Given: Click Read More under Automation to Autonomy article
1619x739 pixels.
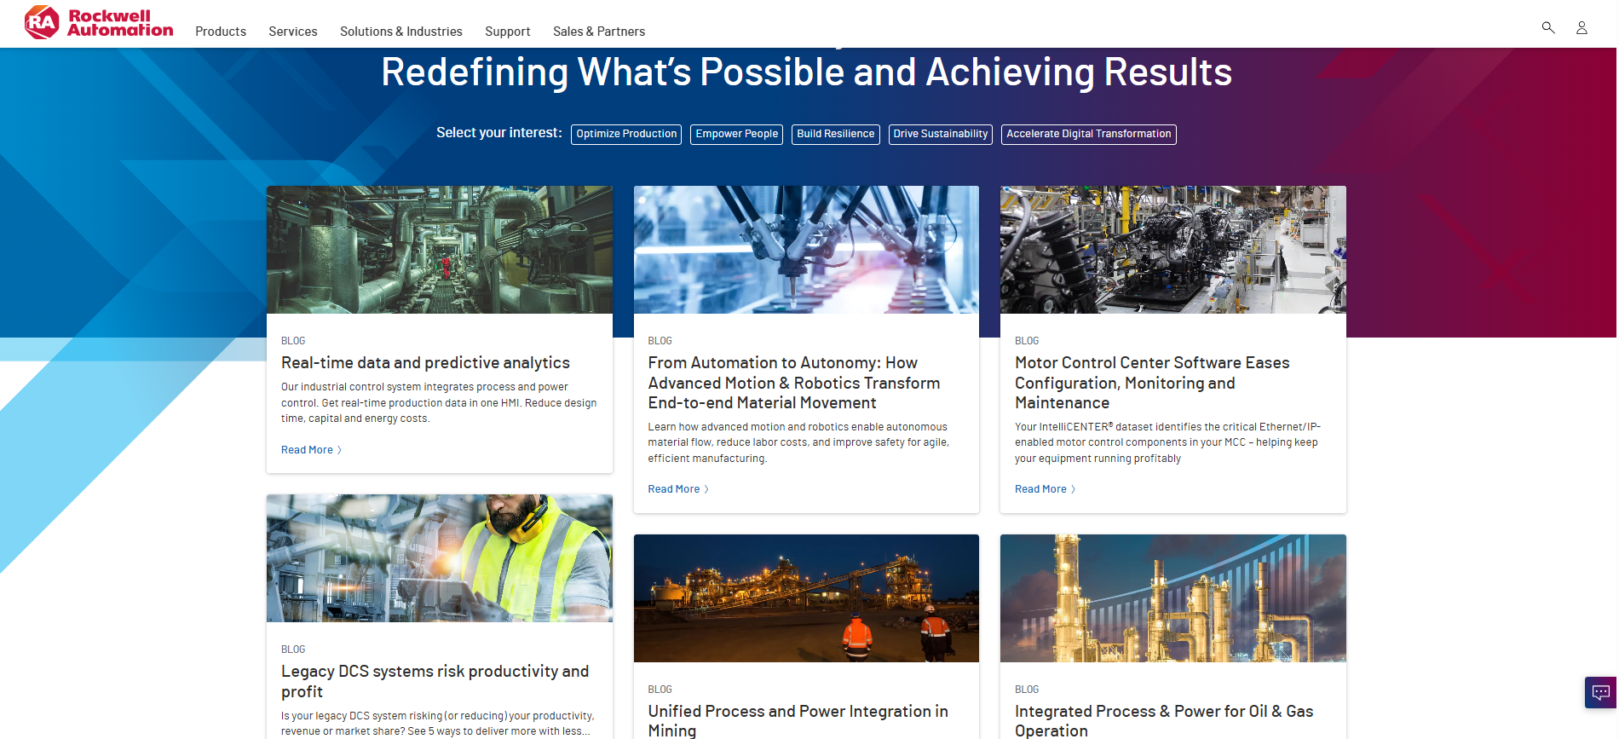Looking at the screenshot, I should (x=678, y=489).
